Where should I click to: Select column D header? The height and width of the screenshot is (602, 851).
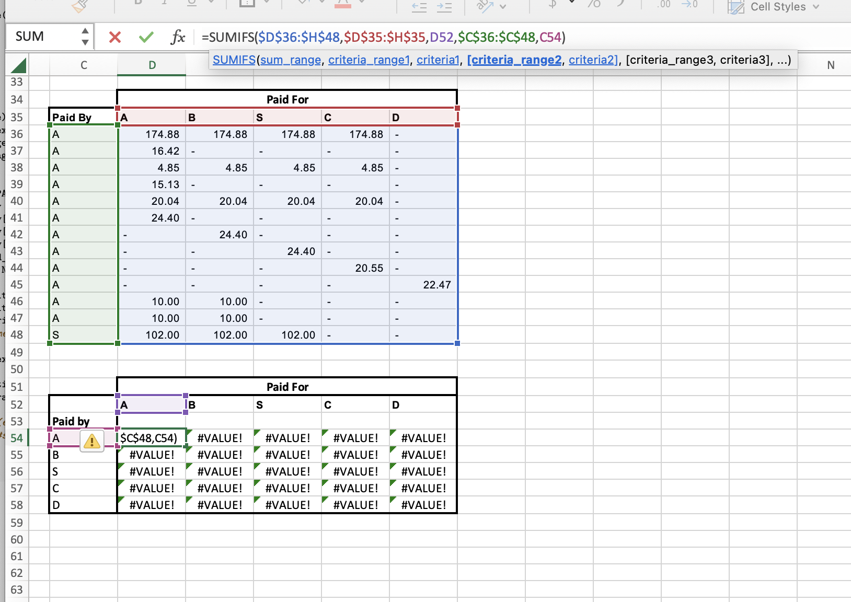coord(152,65)
